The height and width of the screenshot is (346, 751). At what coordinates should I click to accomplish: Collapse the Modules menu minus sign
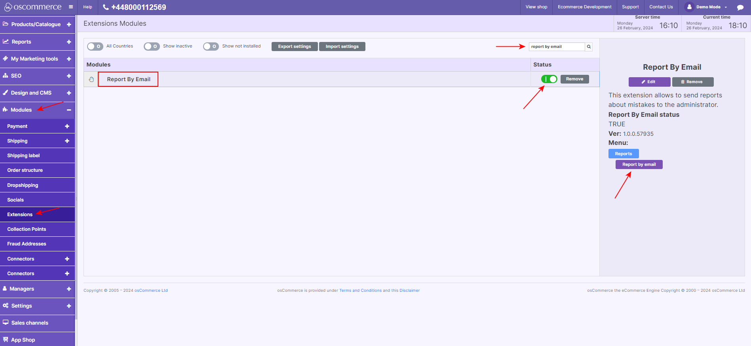[x=69, y=110]
